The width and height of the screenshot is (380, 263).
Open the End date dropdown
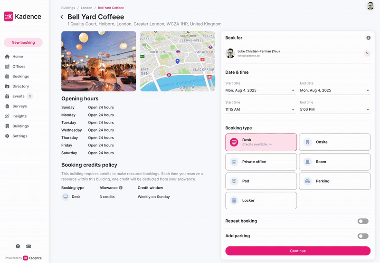[x=335, y=90]
